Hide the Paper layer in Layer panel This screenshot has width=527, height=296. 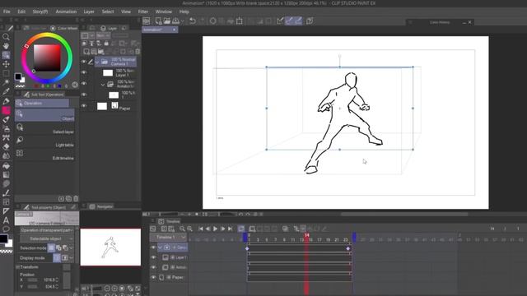(x=84, y=106)
